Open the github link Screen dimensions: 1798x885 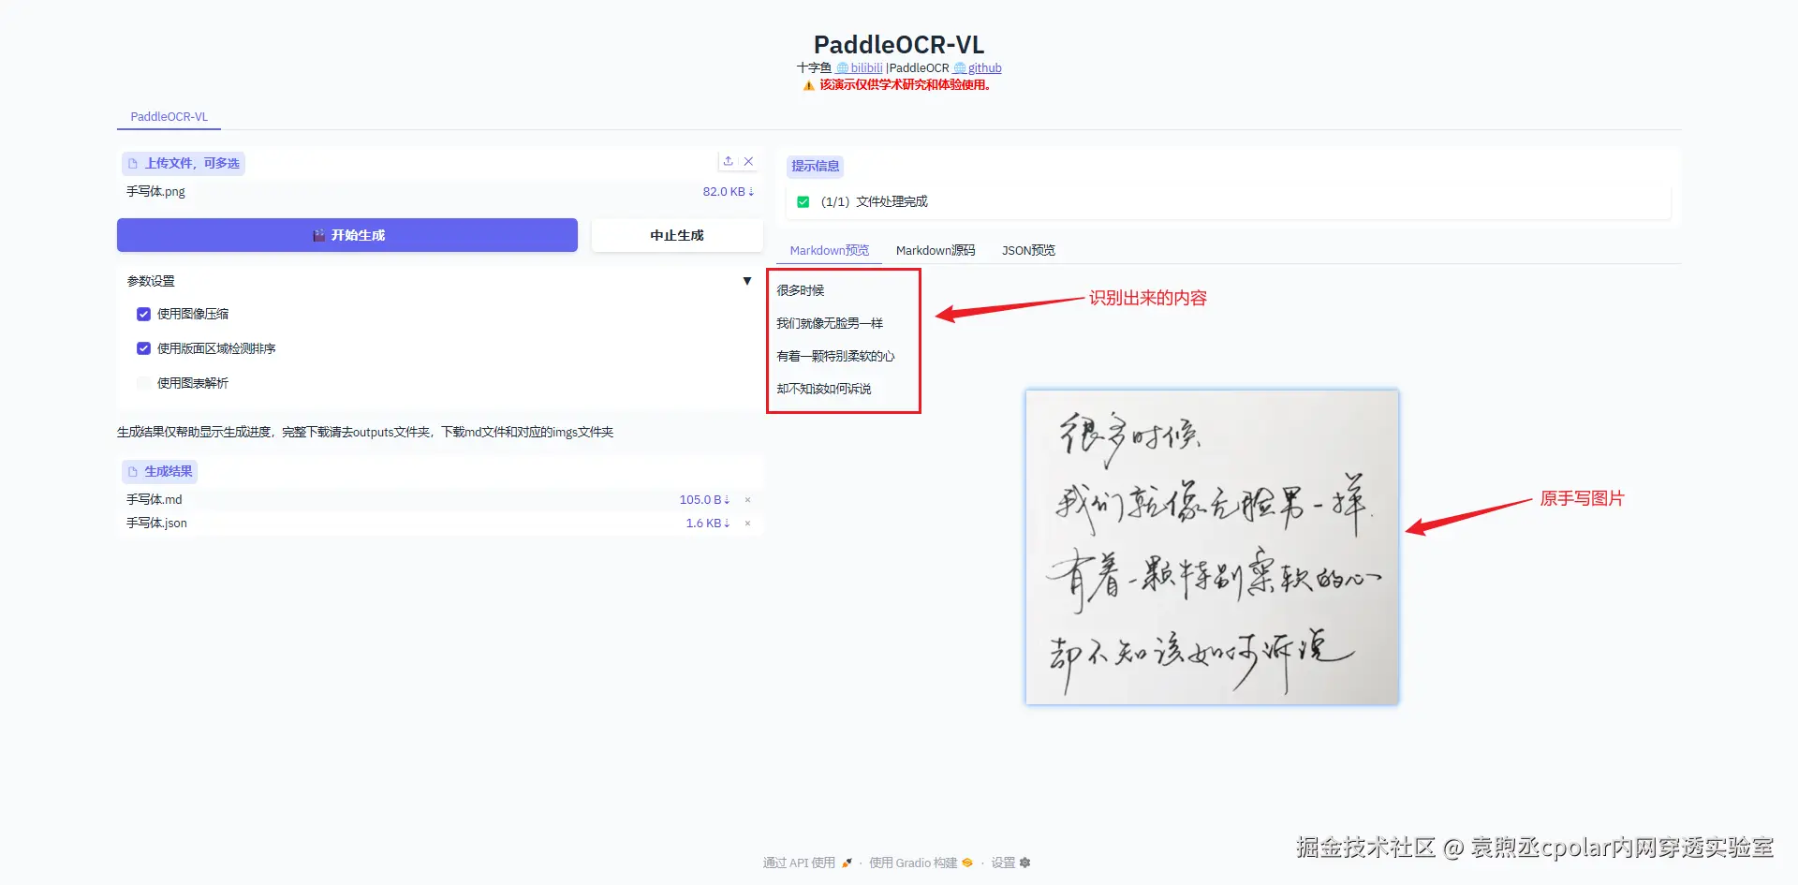pyautogui.click(x=984, y=68)
